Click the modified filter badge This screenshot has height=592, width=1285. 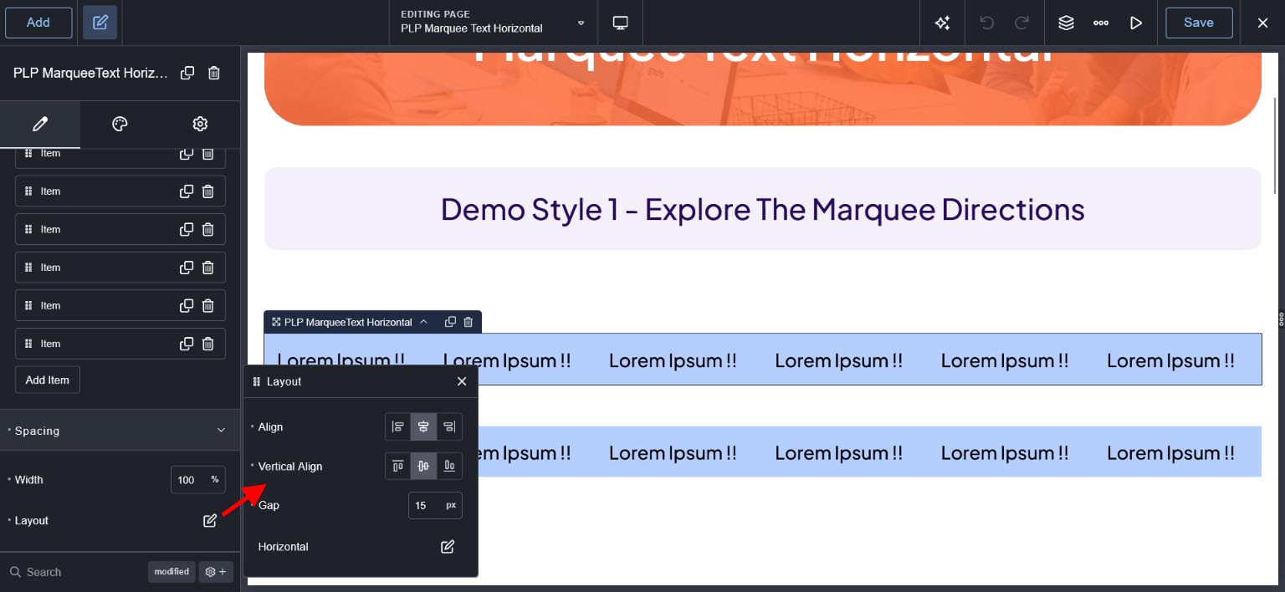pyautogui.click(x=172, y=572)
